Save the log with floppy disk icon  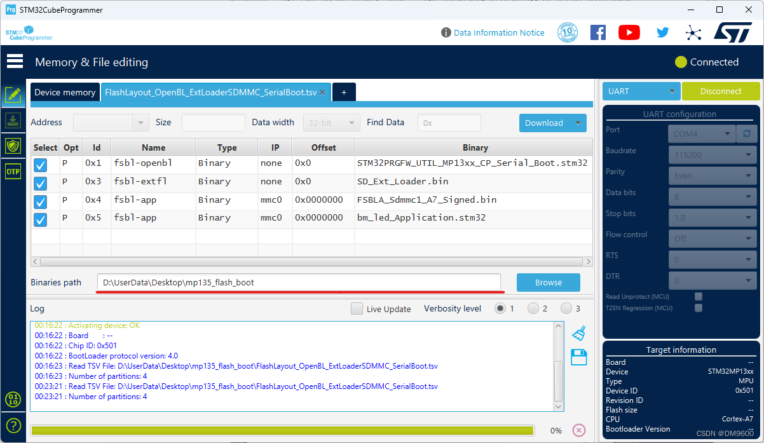(579, 357)
